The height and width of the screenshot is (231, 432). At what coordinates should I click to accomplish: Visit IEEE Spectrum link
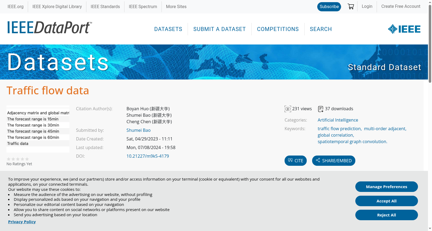pos(143,7)
